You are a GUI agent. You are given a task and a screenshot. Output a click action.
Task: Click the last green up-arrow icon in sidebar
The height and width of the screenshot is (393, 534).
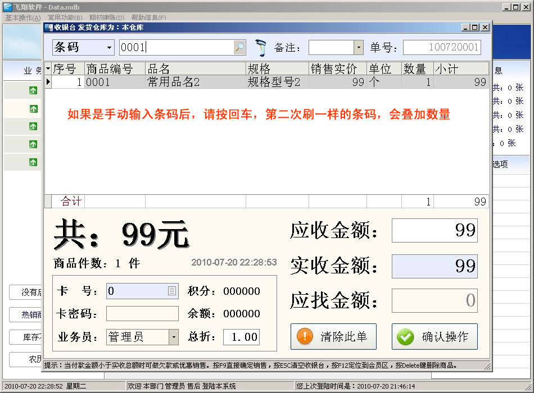tap(33, 162)
